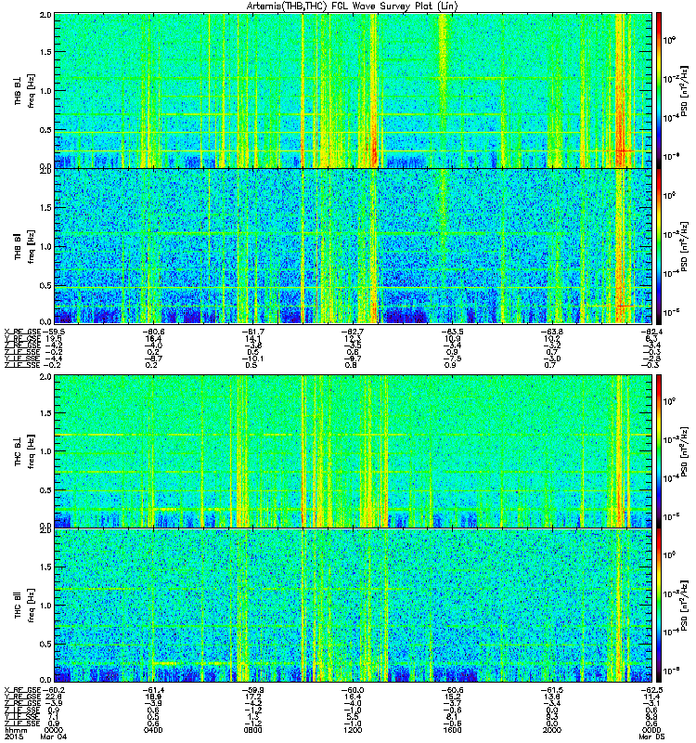
Task: Select the THC B-perpendicular freq axis label
Action: 24,450
